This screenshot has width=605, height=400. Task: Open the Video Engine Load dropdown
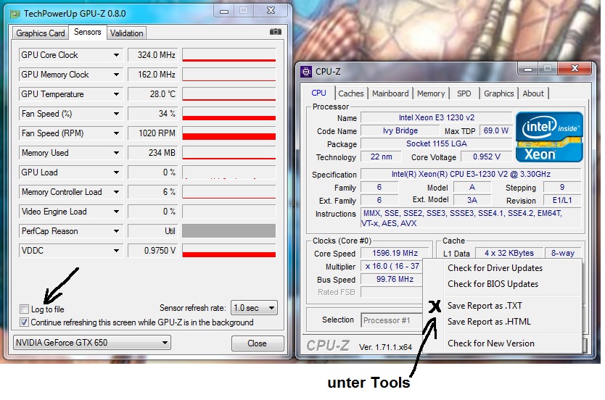coord(116,212)
